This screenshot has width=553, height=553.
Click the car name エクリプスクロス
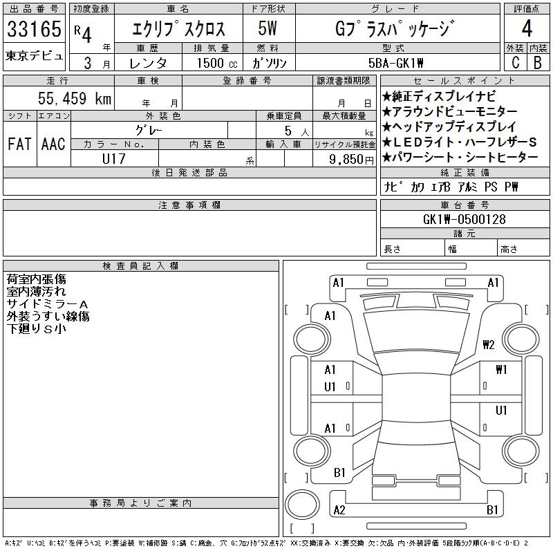click(178, 29)
